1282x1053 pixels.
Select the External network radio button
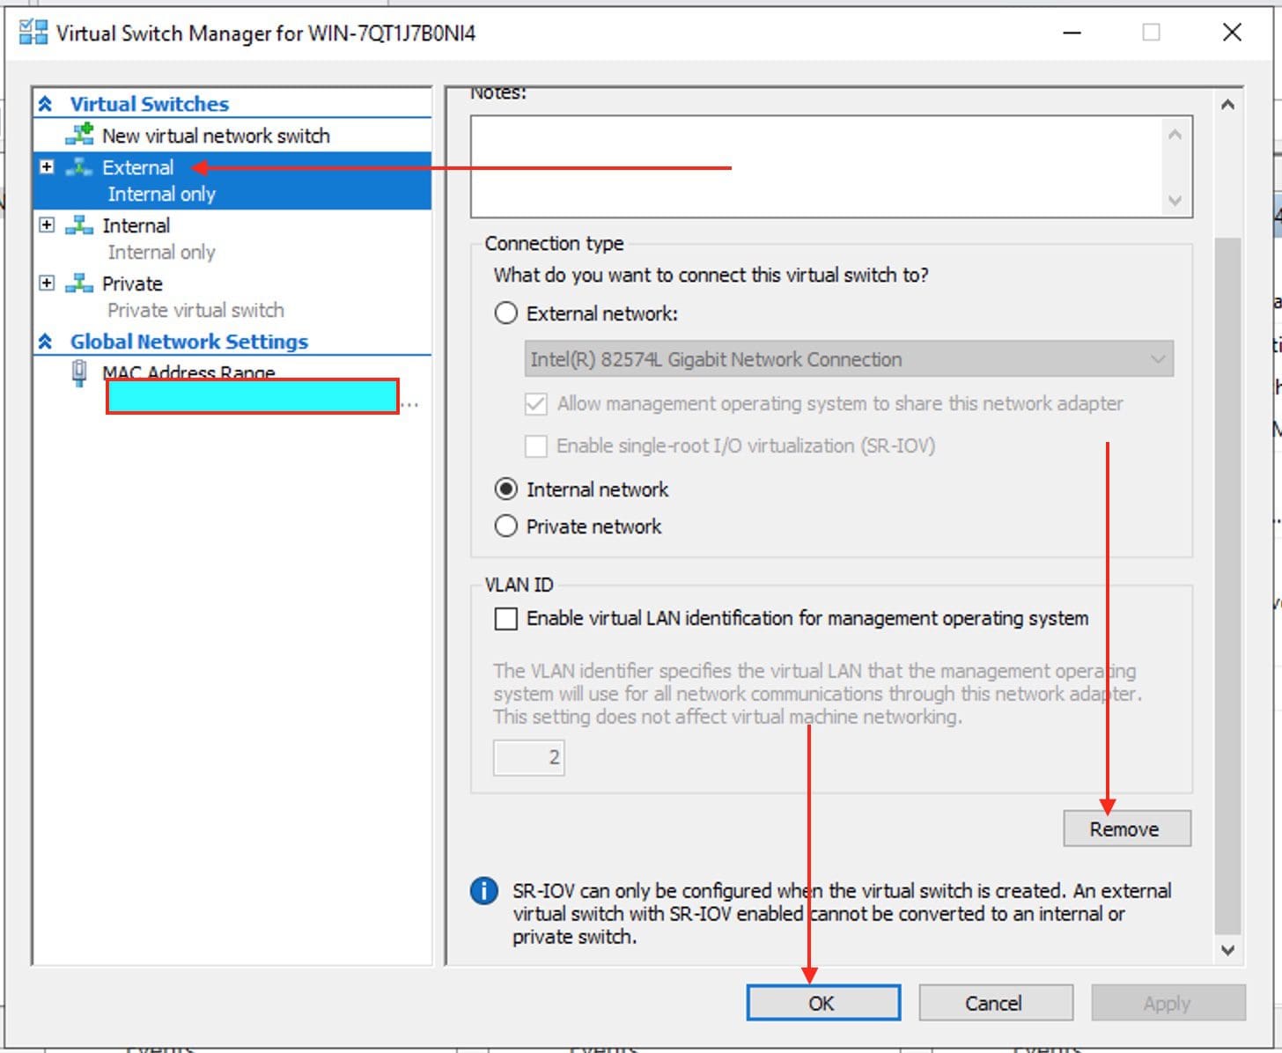506,313
